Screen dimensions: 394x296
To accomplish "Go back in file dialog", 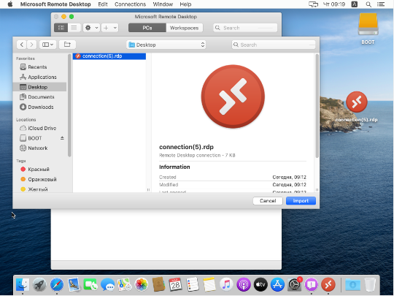I will [x=22, y=45].
